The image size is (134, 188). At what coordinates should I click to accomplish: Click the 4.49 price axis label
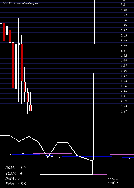click(x=124, y=71)
